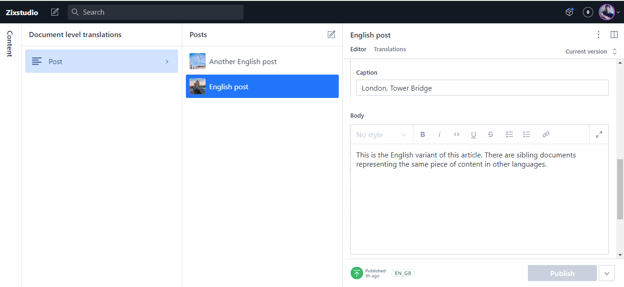Select the Content tool tab
This screenshot has width=624, height=287.
pos(9,43)
